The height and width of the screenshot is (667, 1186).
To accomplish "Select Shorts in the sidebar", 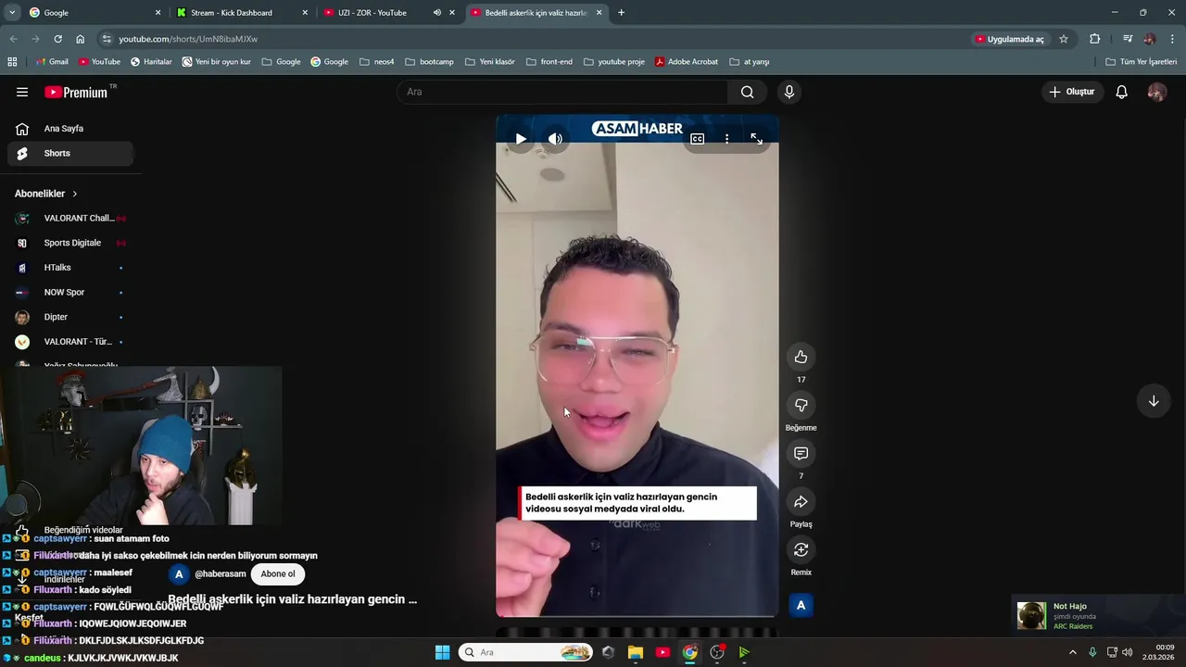I will tap(70, 153).
